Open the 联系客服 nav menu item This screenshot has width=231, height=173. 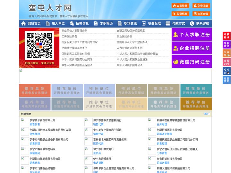click(200, 23)
